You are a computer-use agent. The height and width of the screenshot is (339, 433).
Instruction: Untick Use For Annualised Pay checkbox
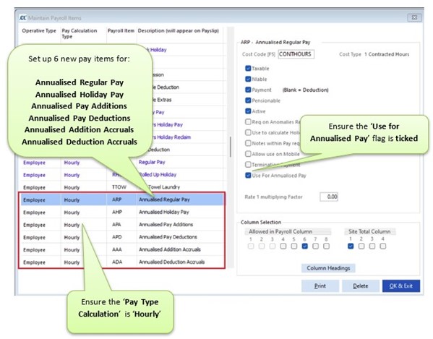click(248, 176)
